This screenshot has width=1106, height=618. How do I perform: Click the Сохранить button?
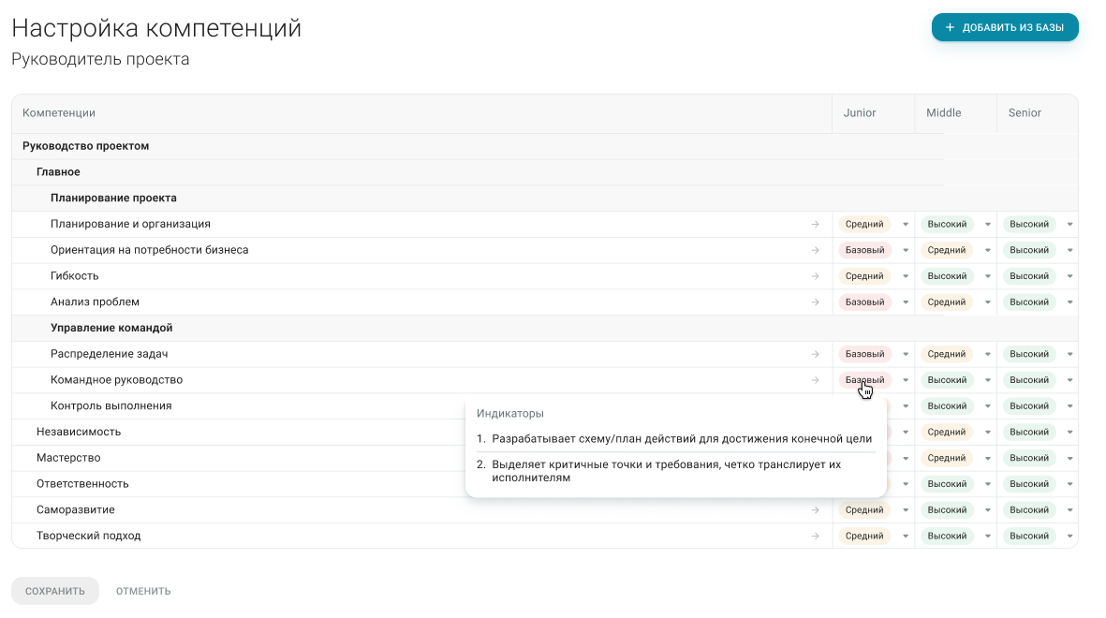coord(55,591)
